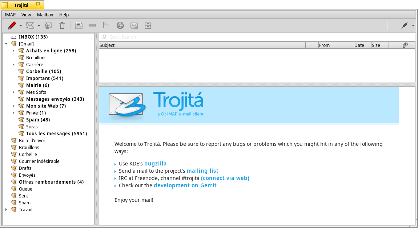Open dropdown arrow beside reply envelope icon
Screen dimensions: 418x228
[x=39, y=26]
